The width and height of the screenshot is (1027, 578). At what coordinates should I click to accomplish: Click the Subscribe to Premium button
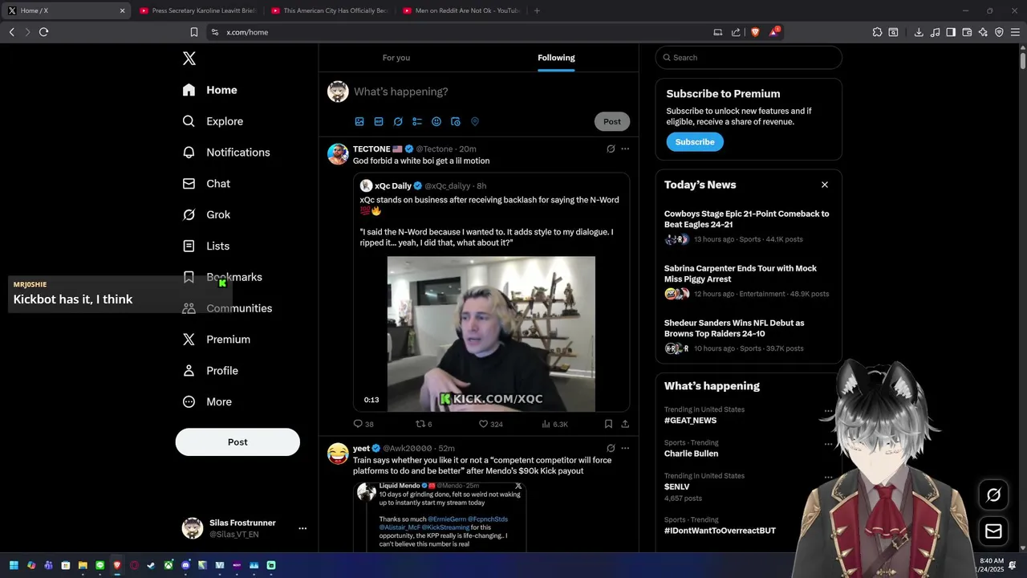(x=695, y=142)
